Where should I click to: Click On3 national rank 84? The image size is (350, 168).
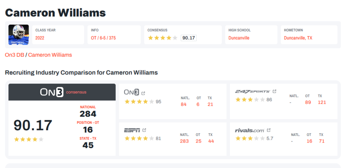point(184,104)
